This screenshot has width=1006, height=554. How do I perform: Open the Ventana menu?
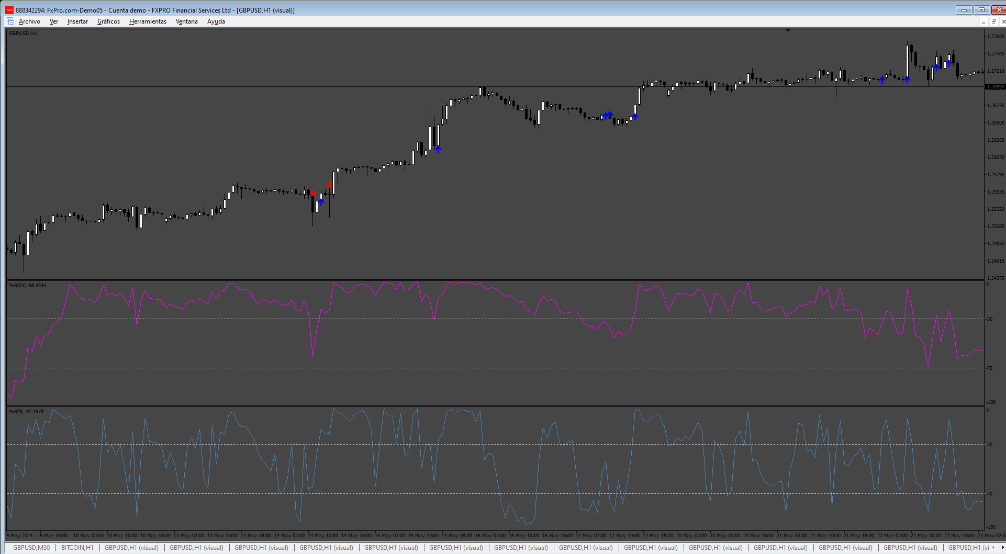tap(187, 21)
